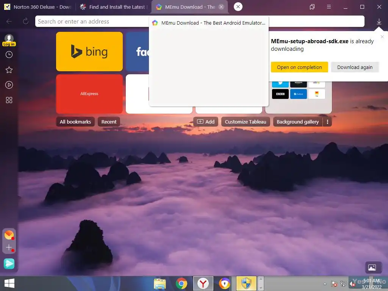The width and height of the screenshot is (388, 291).
Task: Open the Facebook tile
Action: pyautogui.click(x=138, y=52)
